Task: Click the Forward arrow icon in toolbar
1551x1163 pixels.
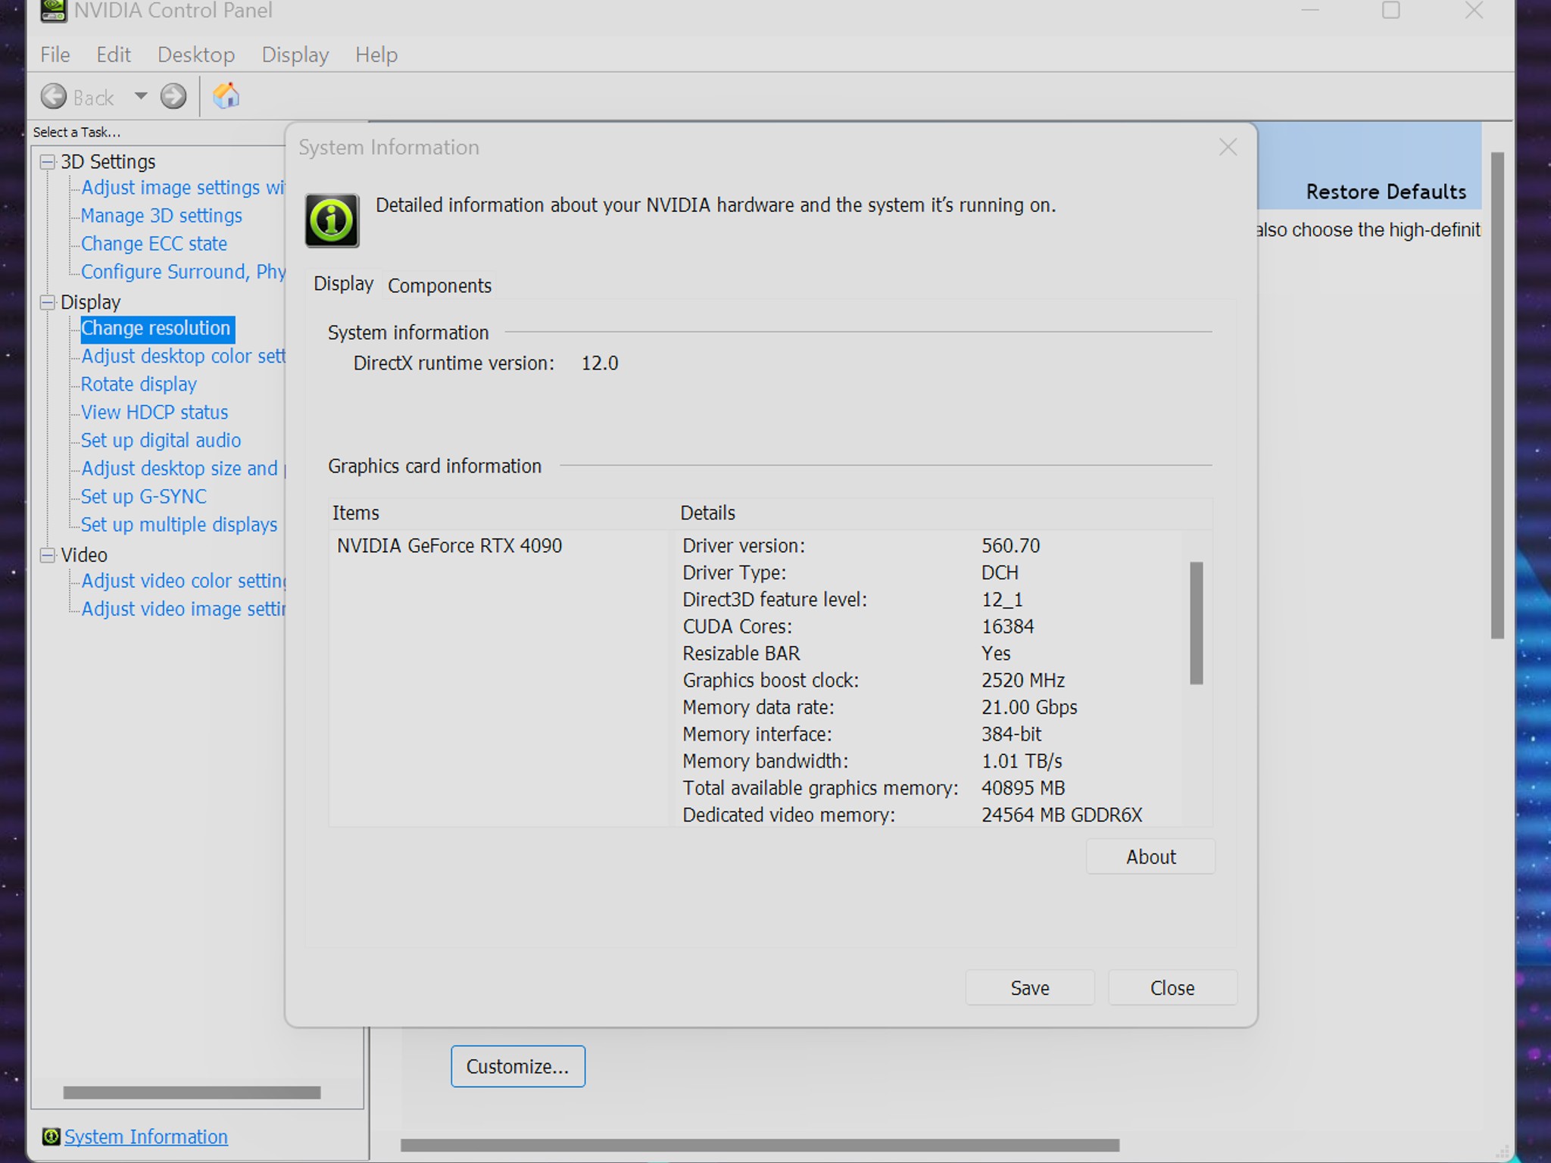Action: 173,96
